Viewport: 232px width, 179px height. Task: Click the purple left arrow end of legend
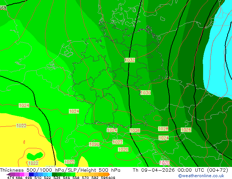[x=8, y=174]
